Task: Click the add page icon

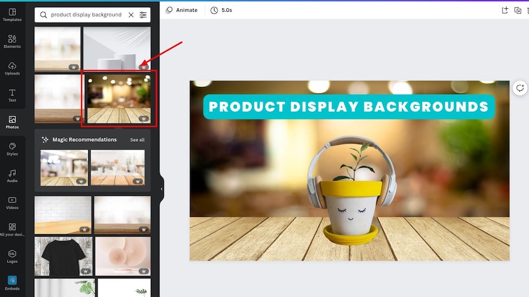Action: (x=505, y=10)
